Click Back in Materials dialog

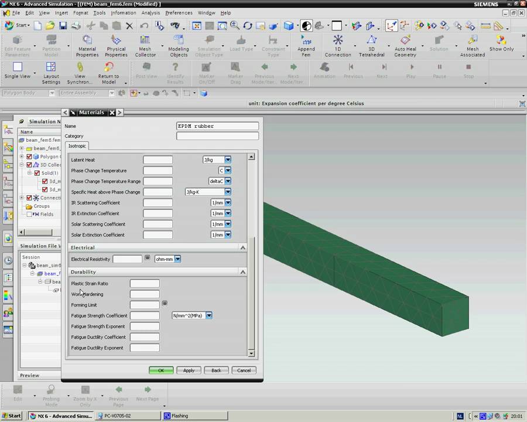click(216, 370)
